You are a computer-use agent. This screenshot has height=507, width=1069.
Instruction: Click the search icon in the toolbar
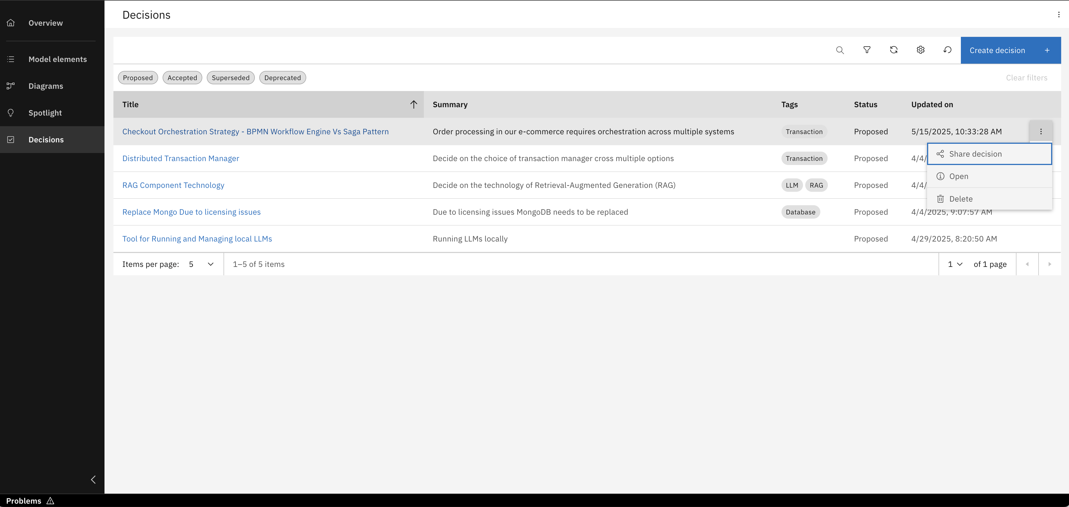[x=840, y=50]
